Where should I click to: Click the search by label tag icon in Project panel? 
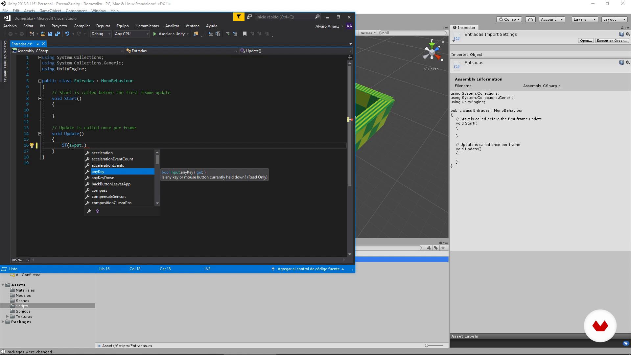coord(436,248)
